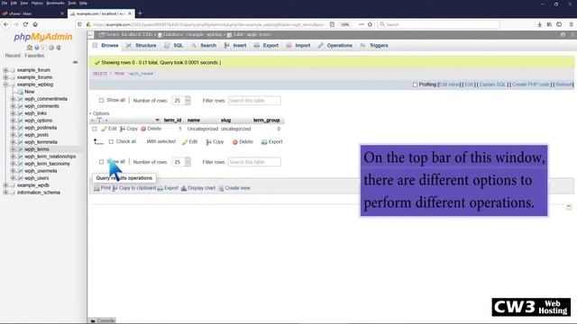577x324 pixels.
Task: Open the Insert tab
Action: [235, 46]
